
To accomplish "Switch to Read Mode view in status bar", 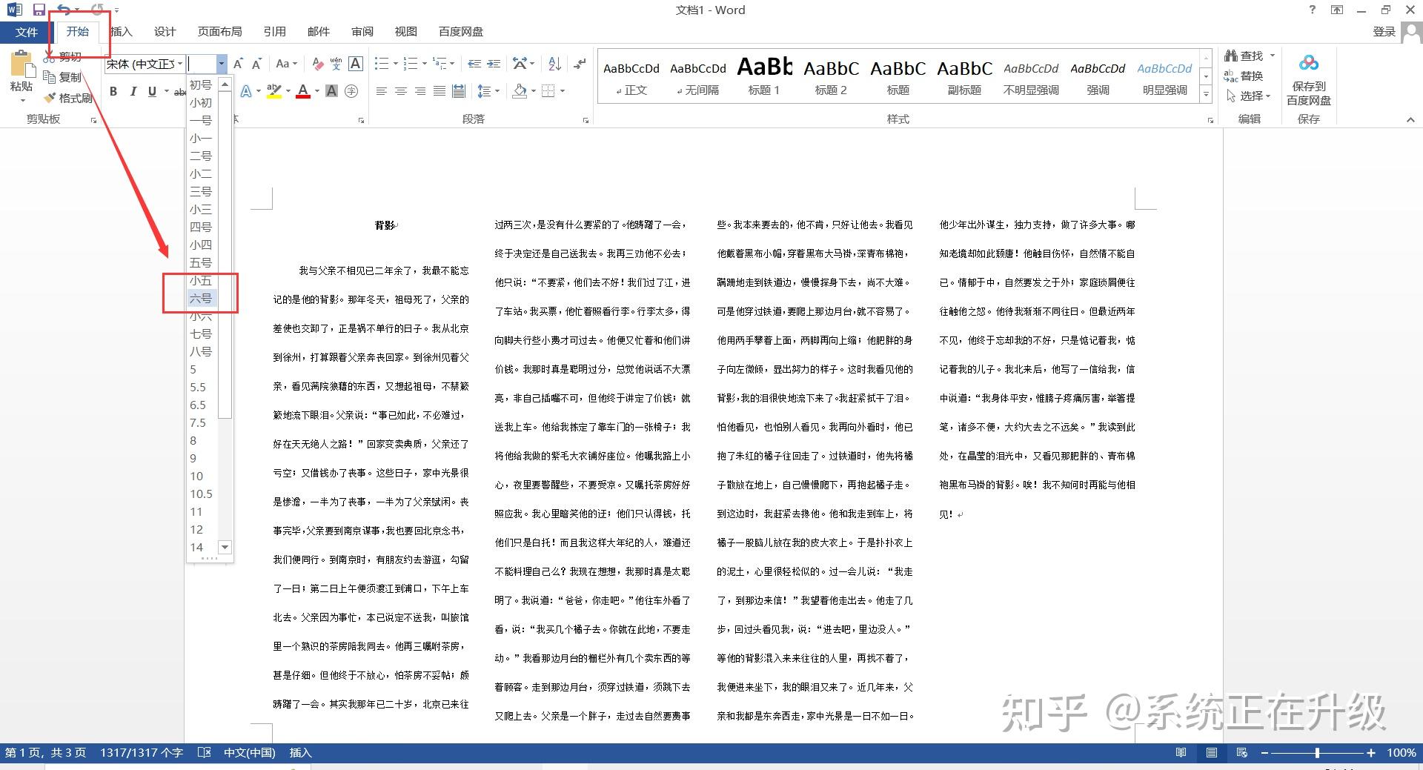I will 1181,752.
